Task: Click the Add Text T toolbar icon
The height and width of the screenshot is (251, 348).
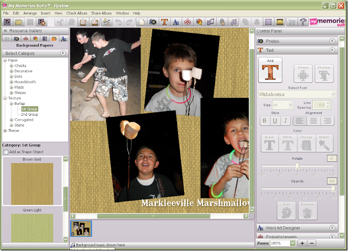Action: [164, 22]
